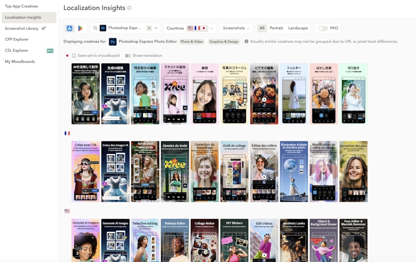Image resolution: width=416 pixels, height=262 pixels.
Task: Expand the app search dropdown arrow
Action: (156, 28)
